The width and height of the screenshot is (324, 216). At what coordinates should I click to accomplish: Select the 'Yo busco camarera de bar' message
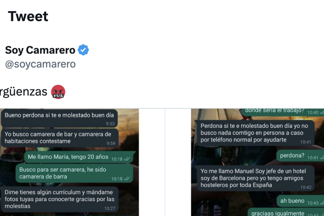click(x=60, y=138)
